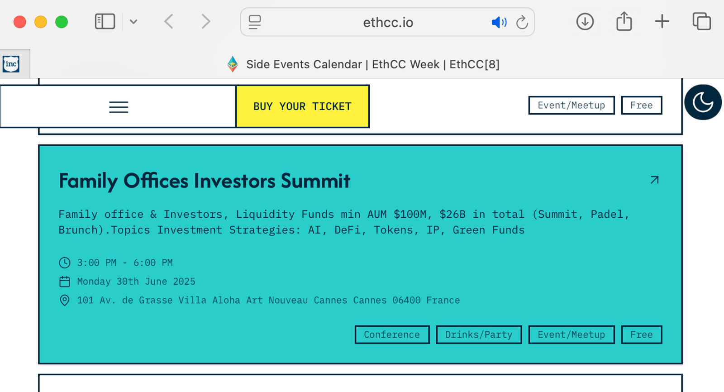This screenshot has height=392, width=724.
Task: Expand the sidebar tab group dropdown chevron
Action: pyautogui.click(x=133, y=22)
